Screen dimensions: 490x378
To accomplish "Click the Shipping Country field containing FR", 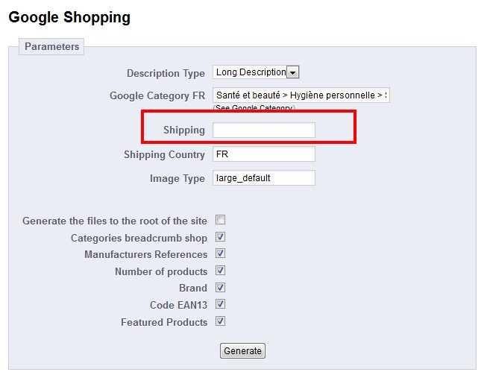I will tap(264, 154).
